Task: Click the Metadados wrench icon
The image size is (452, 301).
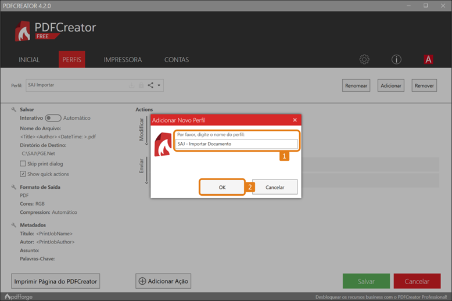Action: click(14, 225)
